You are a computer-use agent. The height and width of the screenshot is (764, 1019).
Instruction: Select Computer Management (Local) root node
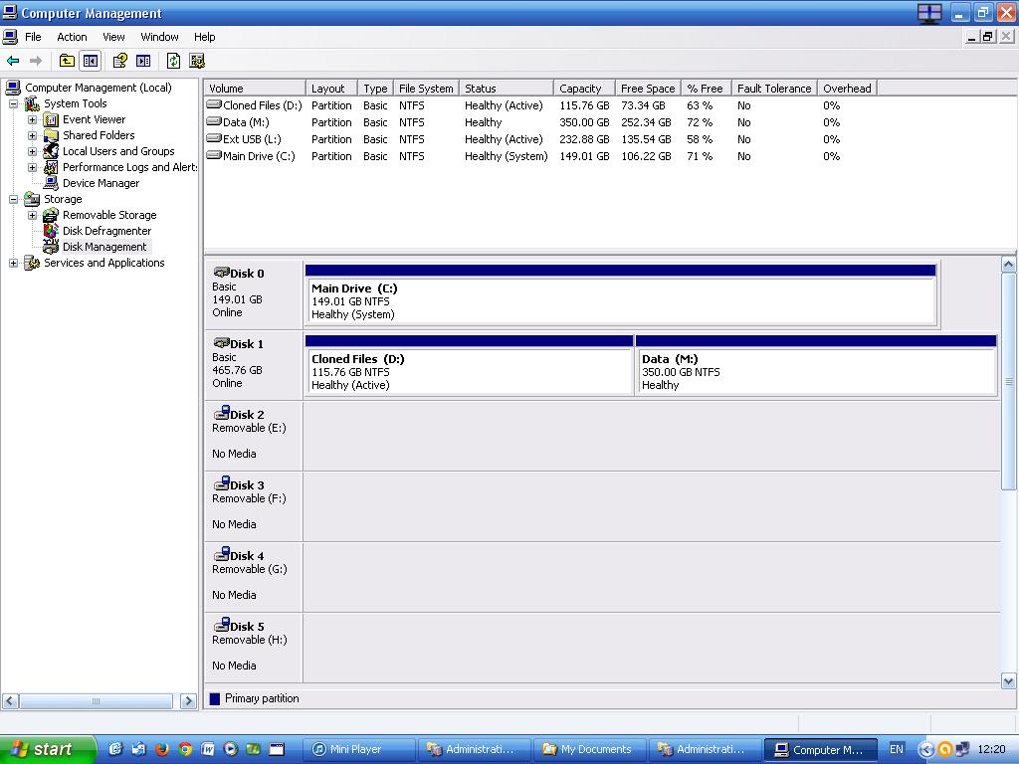coord(99,88)
